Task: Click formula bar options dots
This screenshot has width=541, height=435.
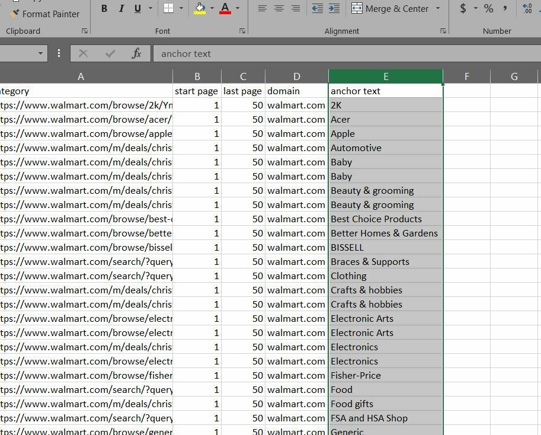Action: pos(59,53)
